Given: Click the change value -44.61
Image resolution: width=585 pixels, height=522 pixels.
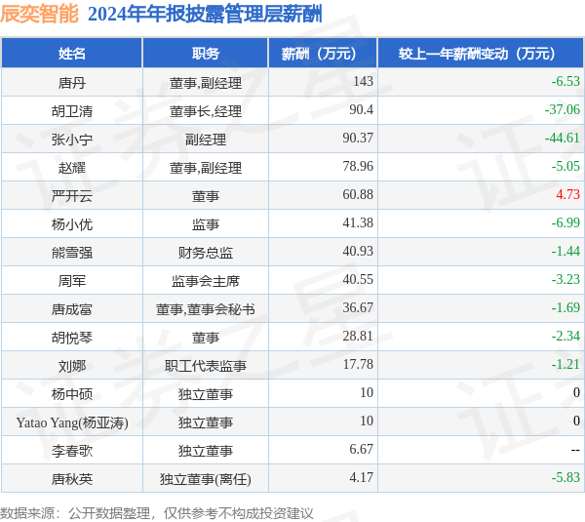Looking at the screenshot, I should point(563,138).
